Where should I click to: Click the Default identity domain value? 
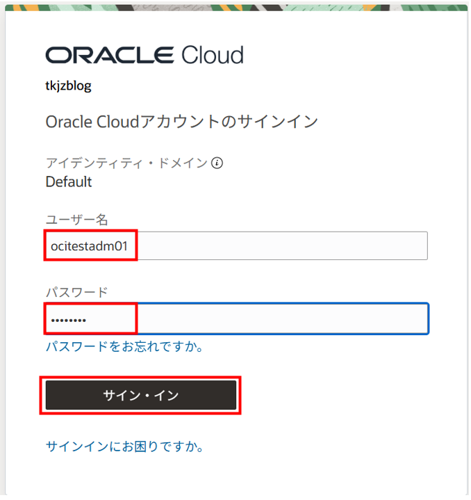click(69, 182)
